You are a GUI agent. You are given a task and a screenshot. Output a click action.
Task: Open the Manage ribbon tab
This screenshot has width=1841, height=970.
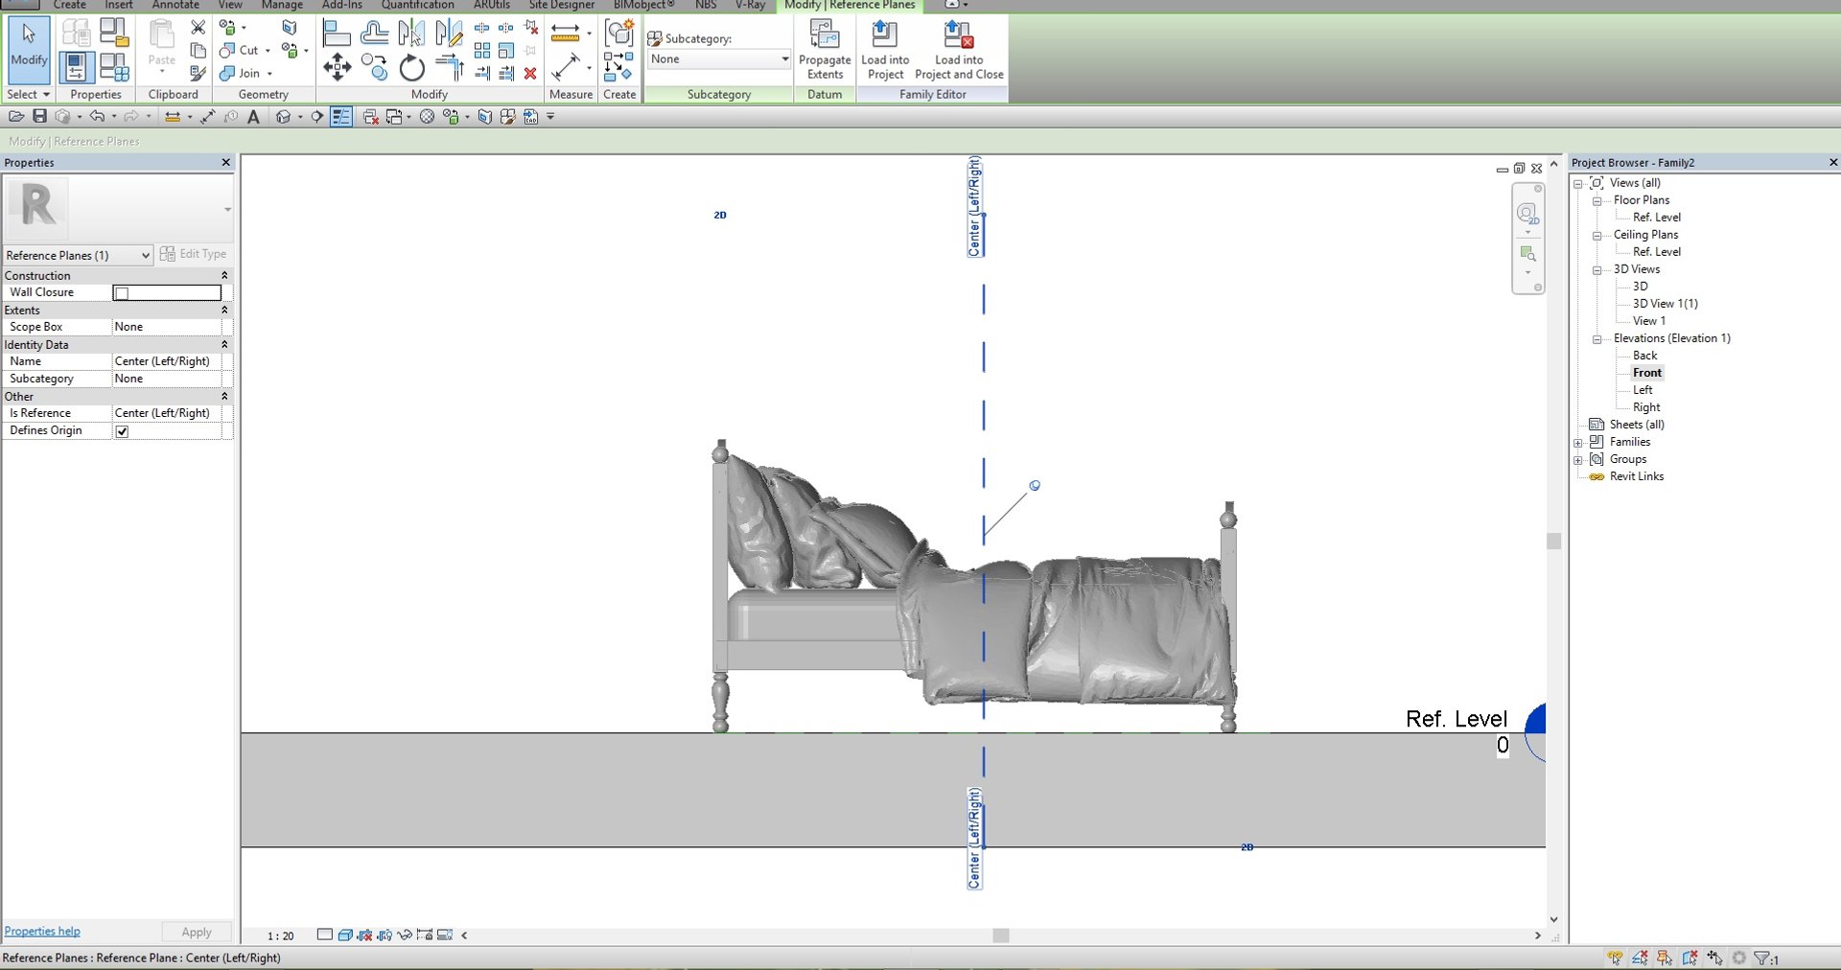pyautogui.click(x=282, y=5)
